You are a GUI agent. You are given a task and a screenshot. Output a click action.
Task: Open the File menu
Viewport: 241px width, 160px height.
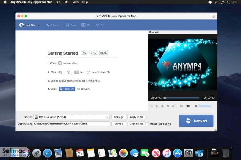58,2
